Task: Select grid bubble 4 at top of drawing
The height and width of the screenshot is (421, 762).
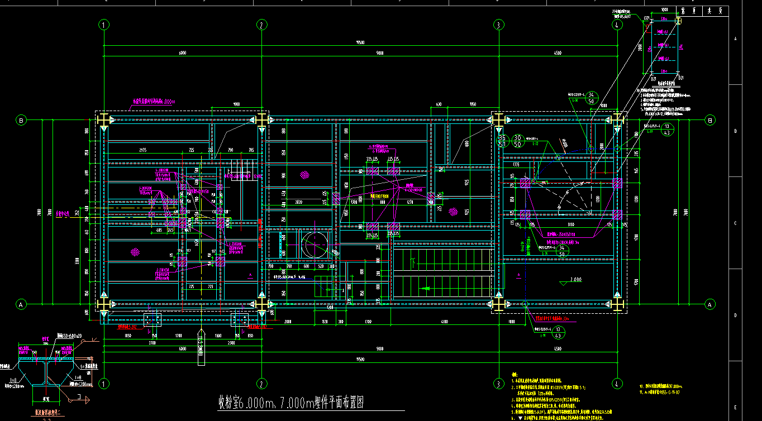Action: click(x=617, y=25)
